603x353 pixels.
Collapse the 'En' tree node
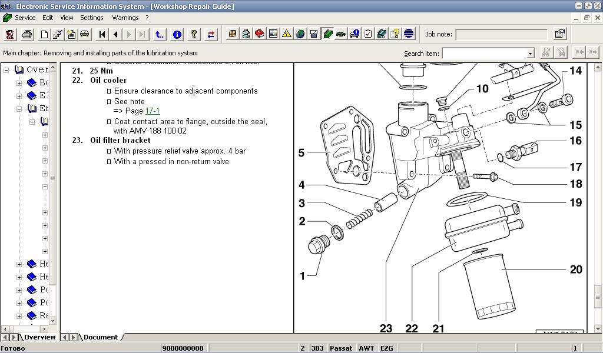click(x=19, y=109)
